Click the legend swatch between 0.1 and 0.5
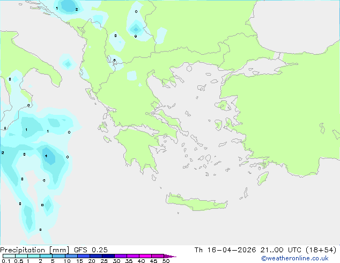This screenshot has height=263, width=340. pos(9,256)
